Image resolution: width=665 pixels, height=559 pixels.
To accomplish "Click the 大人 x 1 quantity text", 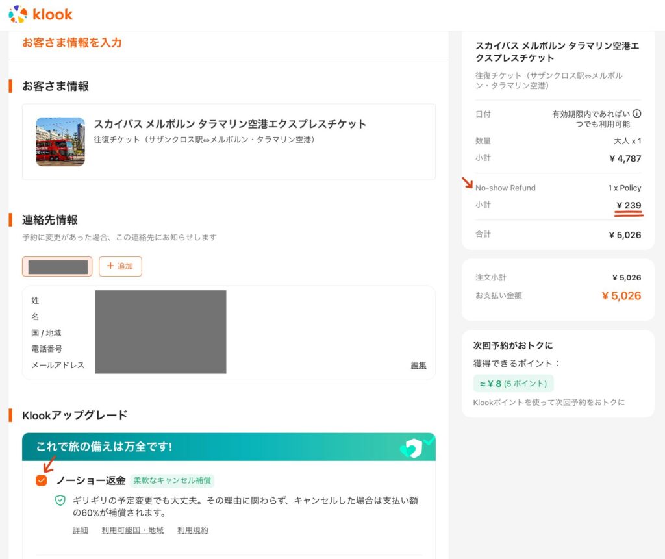I will (x=627, y=141).
